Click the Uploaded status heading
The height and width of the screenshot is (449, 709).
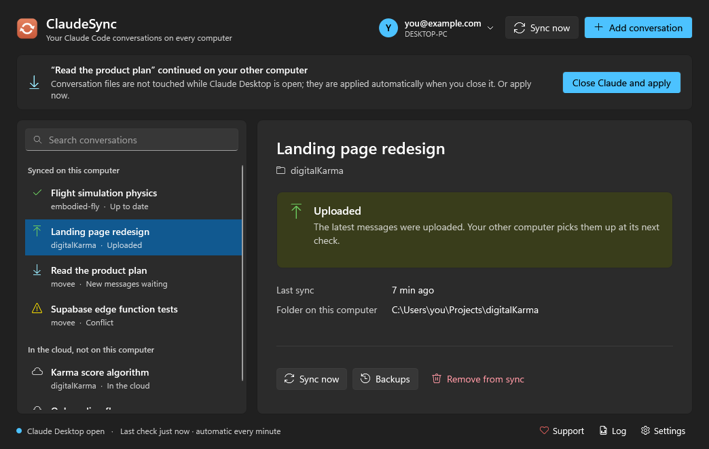[x=338, y=211]
